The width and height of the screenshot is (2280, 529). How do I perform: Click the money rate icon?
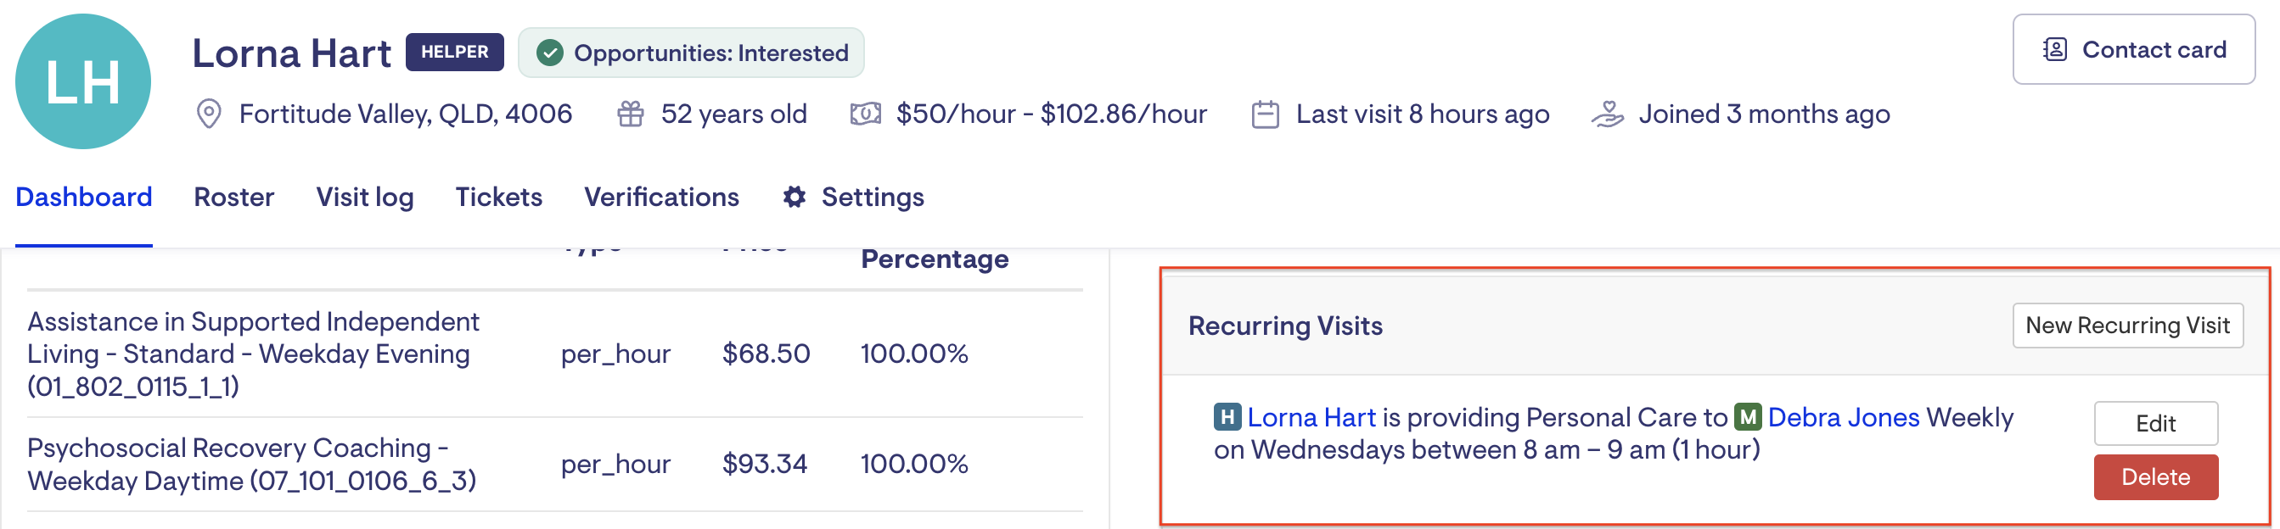(x=865, y=114)
